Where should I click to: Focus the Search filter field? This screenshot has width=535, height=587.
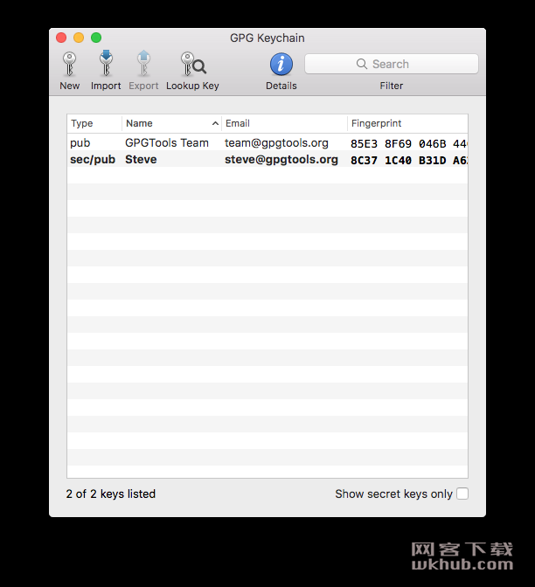click(392, 64)
